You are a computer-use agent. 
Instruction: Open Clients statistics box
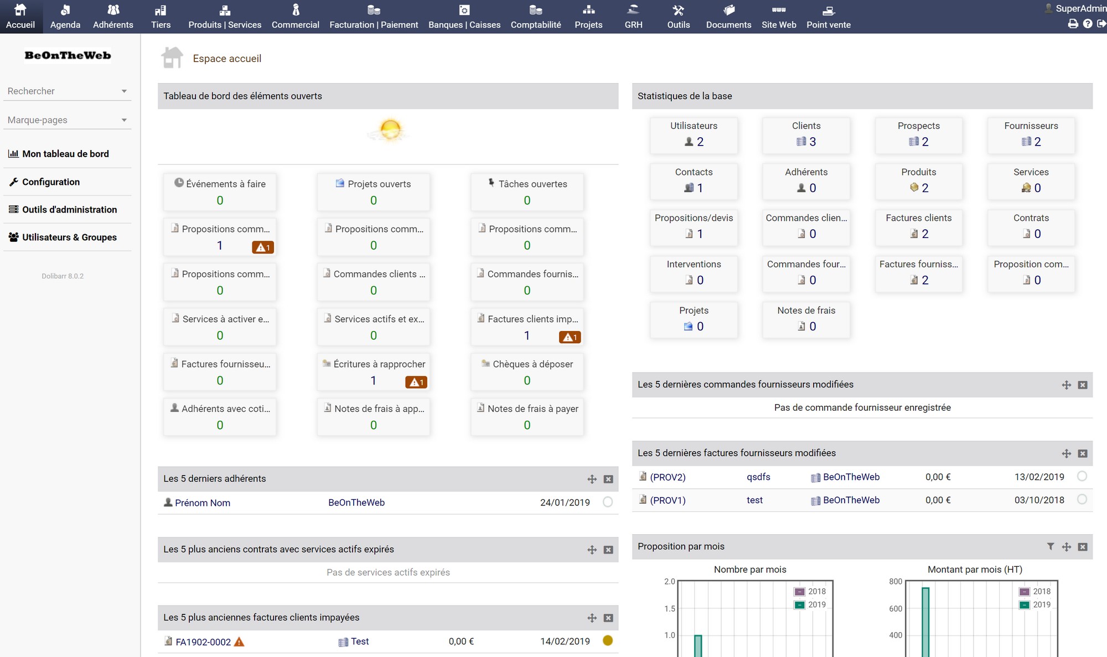coord(806,134)
